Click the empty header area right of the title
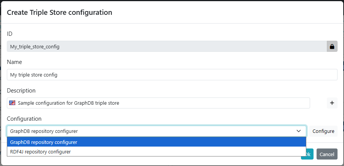Image resolution: width=344 pixels, height=166 pixels. [229, 12]
